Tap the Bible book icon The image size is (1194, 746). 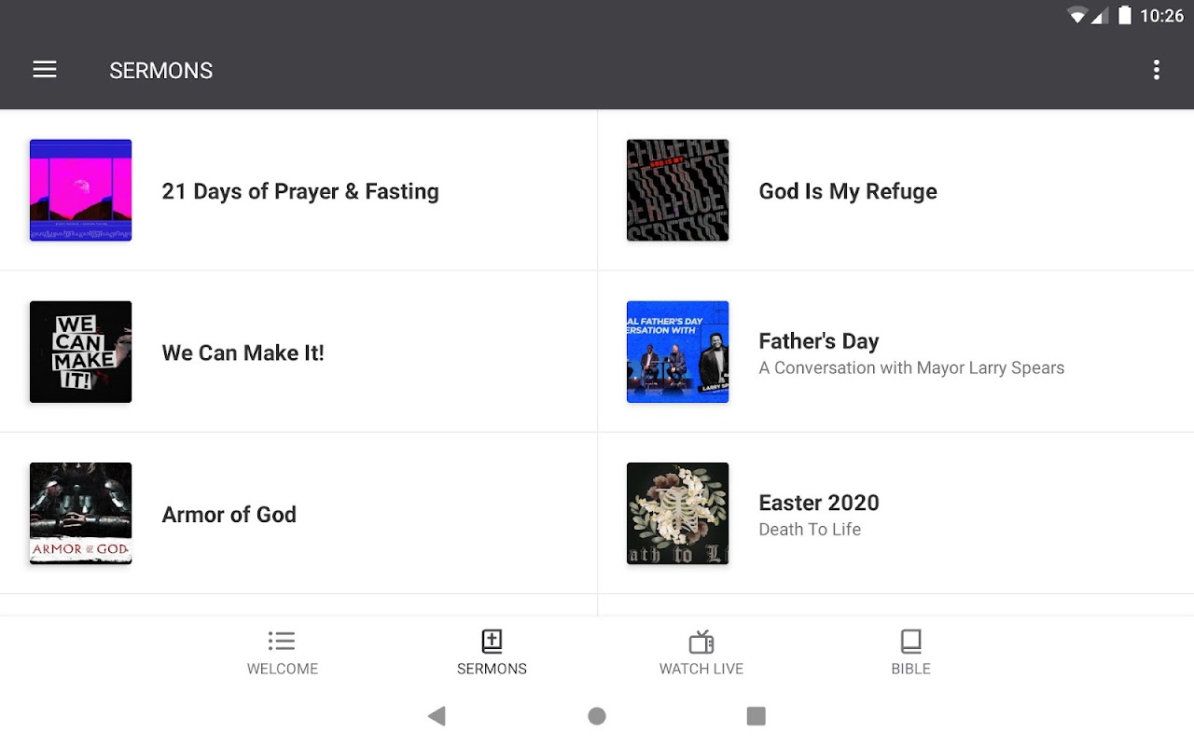point(910,642)
